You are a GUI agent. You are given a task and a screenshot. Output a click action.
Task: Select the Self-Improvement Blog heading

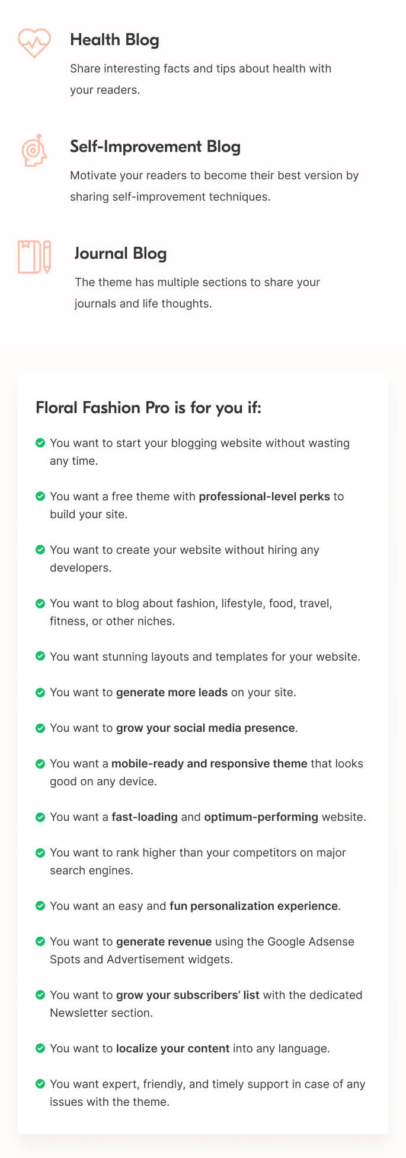click(155, 147)
